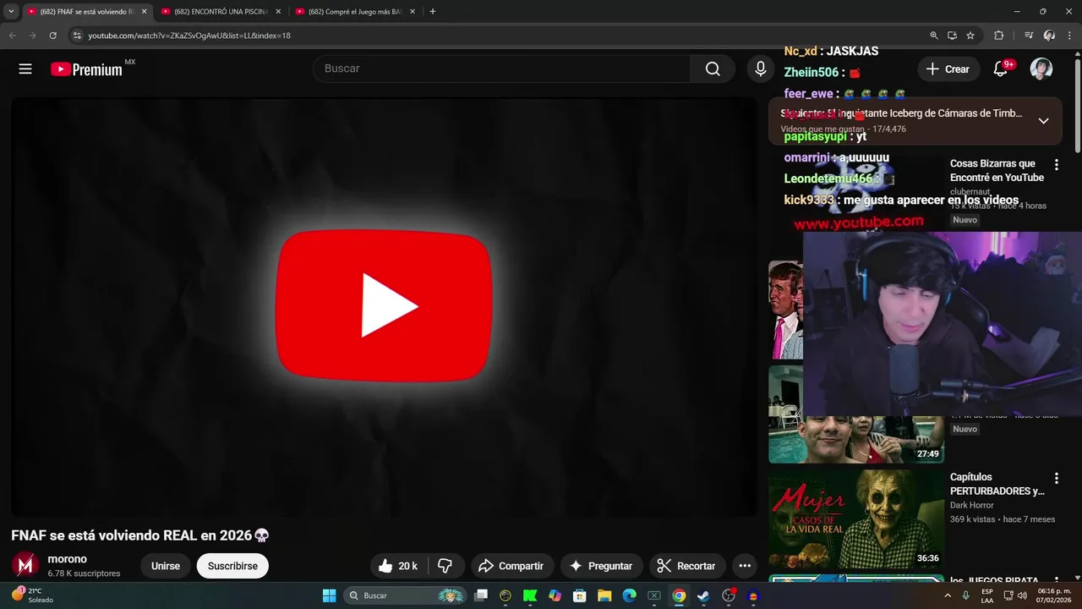Open YouTube notifications bell

(1001, 69)
